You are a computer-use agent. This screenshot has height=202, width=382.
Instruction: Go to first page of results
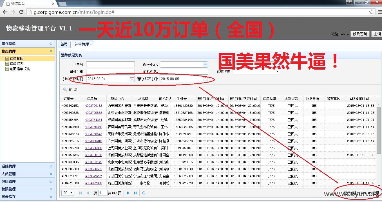click(x=81, y=193)
